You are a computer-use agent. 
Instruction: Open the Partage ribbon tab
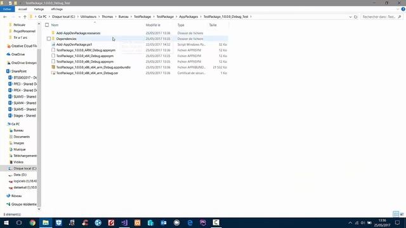tap(39, 9)
